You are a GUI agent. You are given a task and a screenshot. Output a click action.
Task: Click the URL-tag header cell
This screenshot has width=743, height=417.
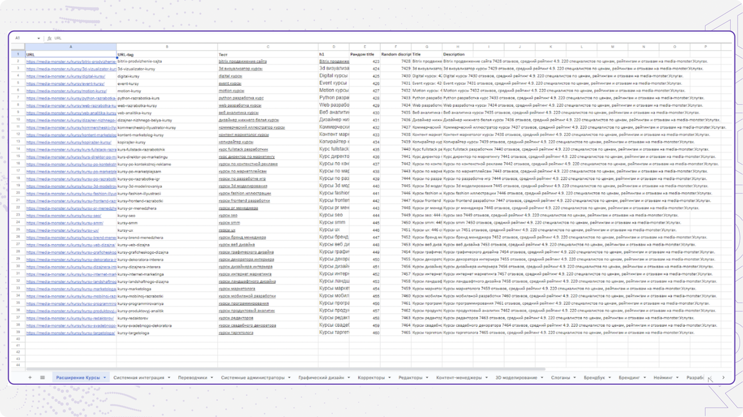coord(167,54)
